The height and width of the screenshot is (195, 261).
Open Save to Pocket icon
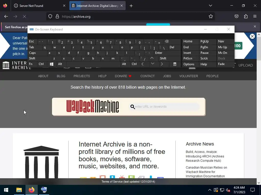tap(237, 17)
